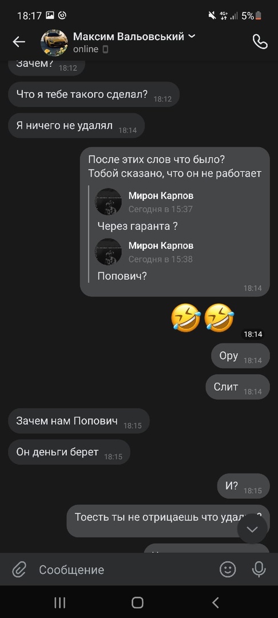Open Android recent apps button
Screen dimensions: 278x618
point(59,602)
